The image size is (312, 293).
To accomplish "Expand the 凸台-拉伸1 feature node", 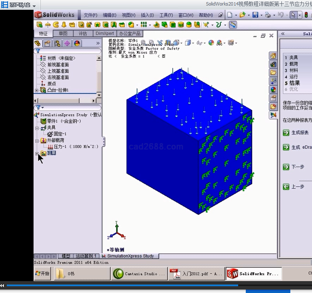I will point(37,90).
